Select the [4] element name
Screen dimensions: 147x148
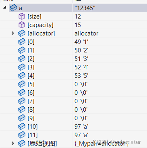tap(31, 76)
